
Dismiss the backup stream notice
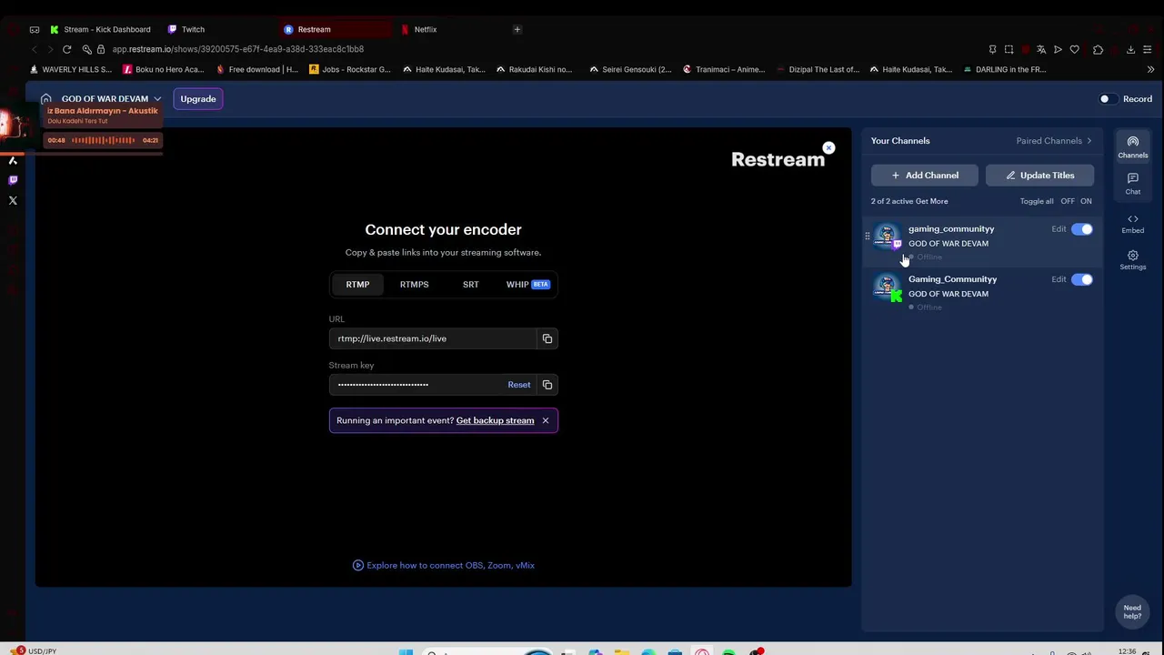(x=546, y=420)
